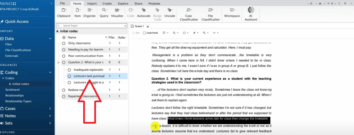Open the File Classification menu
This screenshot has width=354, height=135.
pyautogui.click(x=211, y=15)
